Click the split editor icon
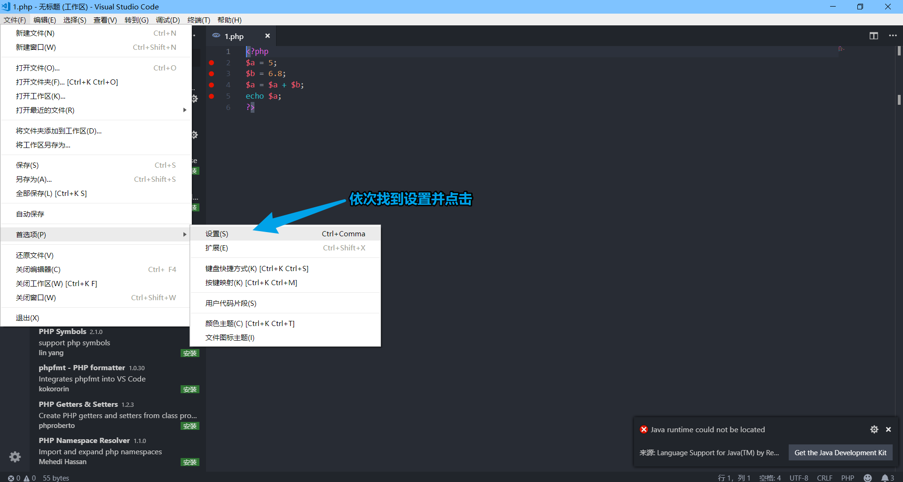Viewport: 903px width, 482px height. tap(874, 36)
